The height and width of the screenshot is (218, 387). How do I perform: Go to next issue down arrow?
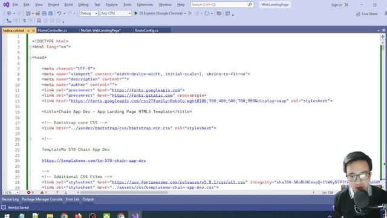(66, 193)
